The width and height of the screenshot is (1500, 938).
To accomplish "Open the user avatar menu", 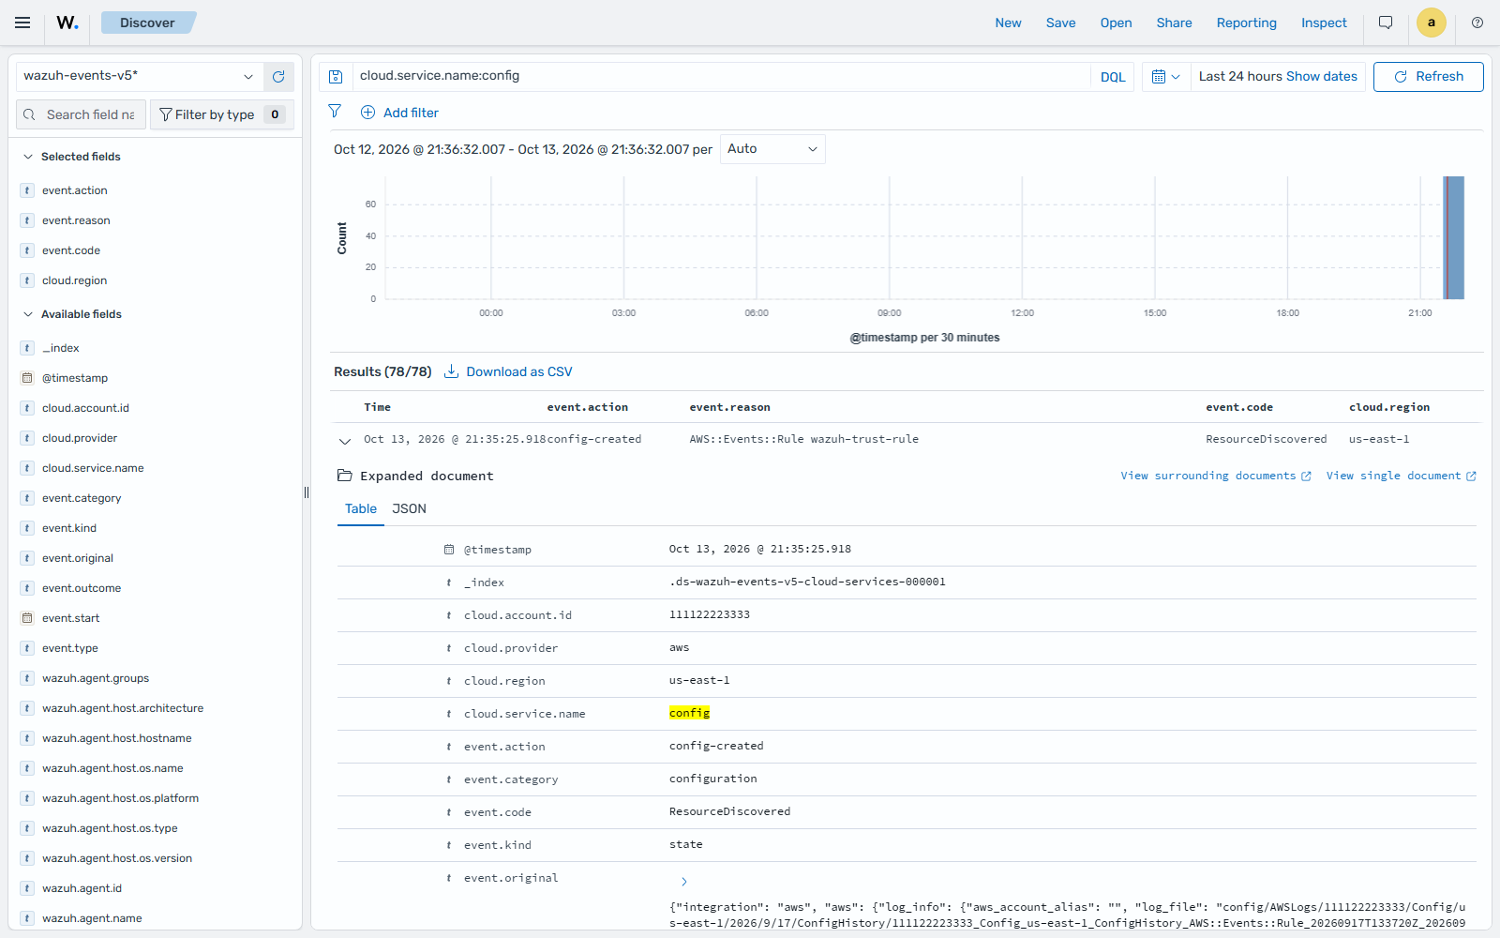I will pyautogui.click(x=1431, y=23).
